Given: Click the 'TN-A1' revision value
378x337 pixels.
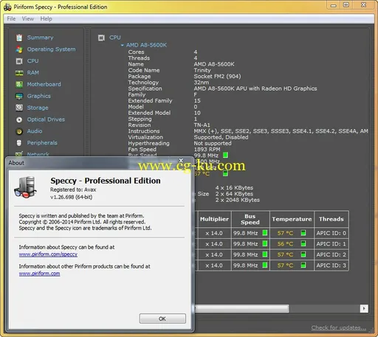Looking at the screenshot, I should click(x=202, y=125).
